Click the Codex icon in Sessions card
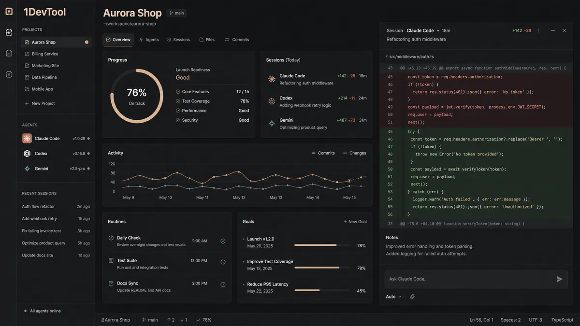The height and width of the screenshot is (326, 580). pyautogui.click(x=272, y=101)
